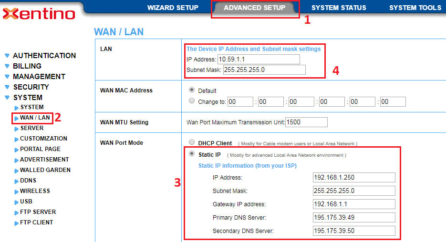Click arrow icon beside WALLED GARDEN
446x242 pixels.
[x=17, y=171]
